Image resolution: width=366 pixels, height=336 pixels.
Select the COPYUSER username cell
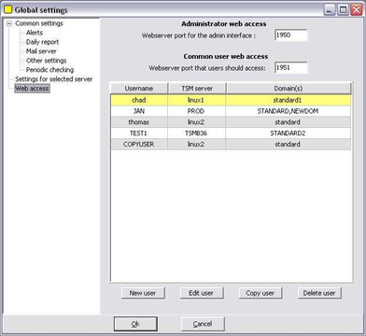(x=139, y=145)
